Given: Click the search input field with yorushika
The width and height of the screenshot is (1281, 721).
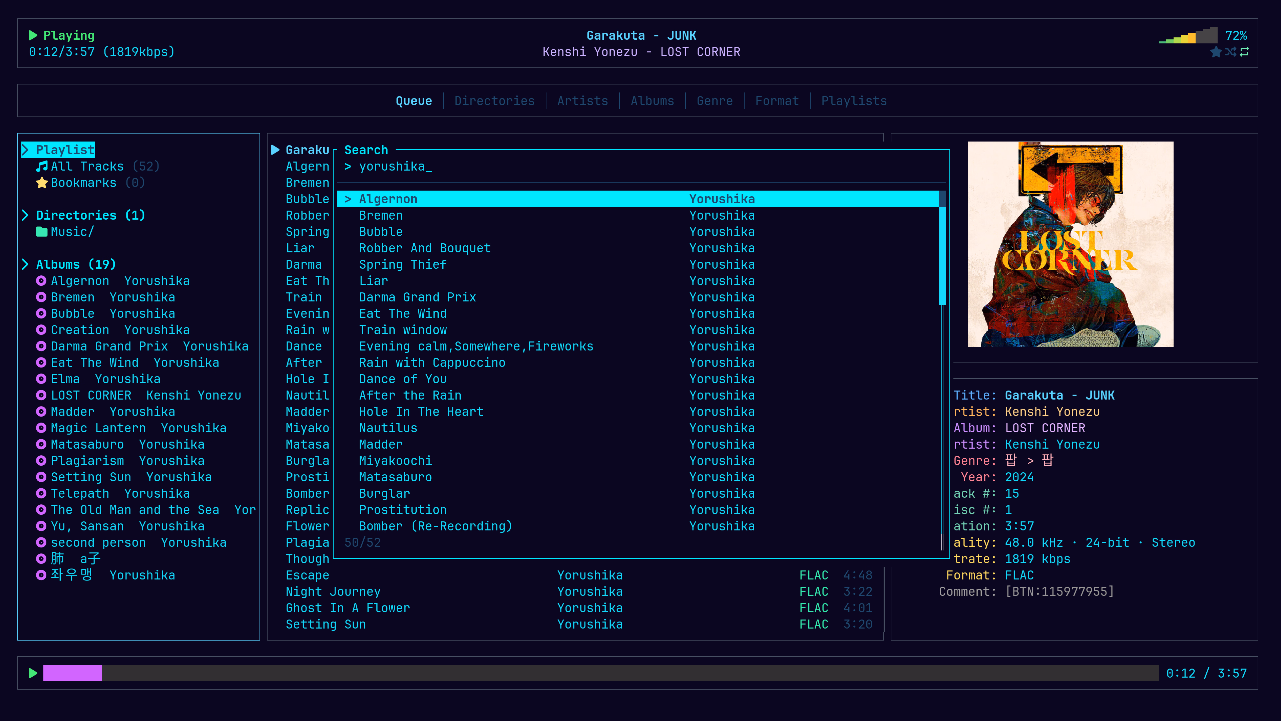Looking at the screenshot, I should [x=642, y=166].
